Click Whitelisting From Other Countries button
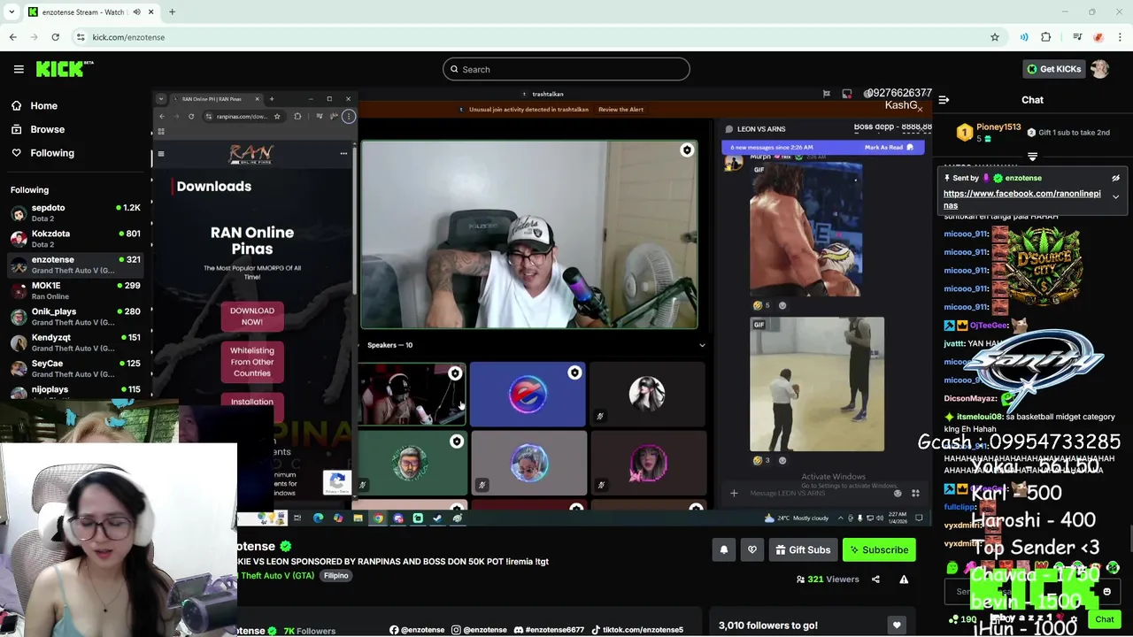 pos(252,362)
